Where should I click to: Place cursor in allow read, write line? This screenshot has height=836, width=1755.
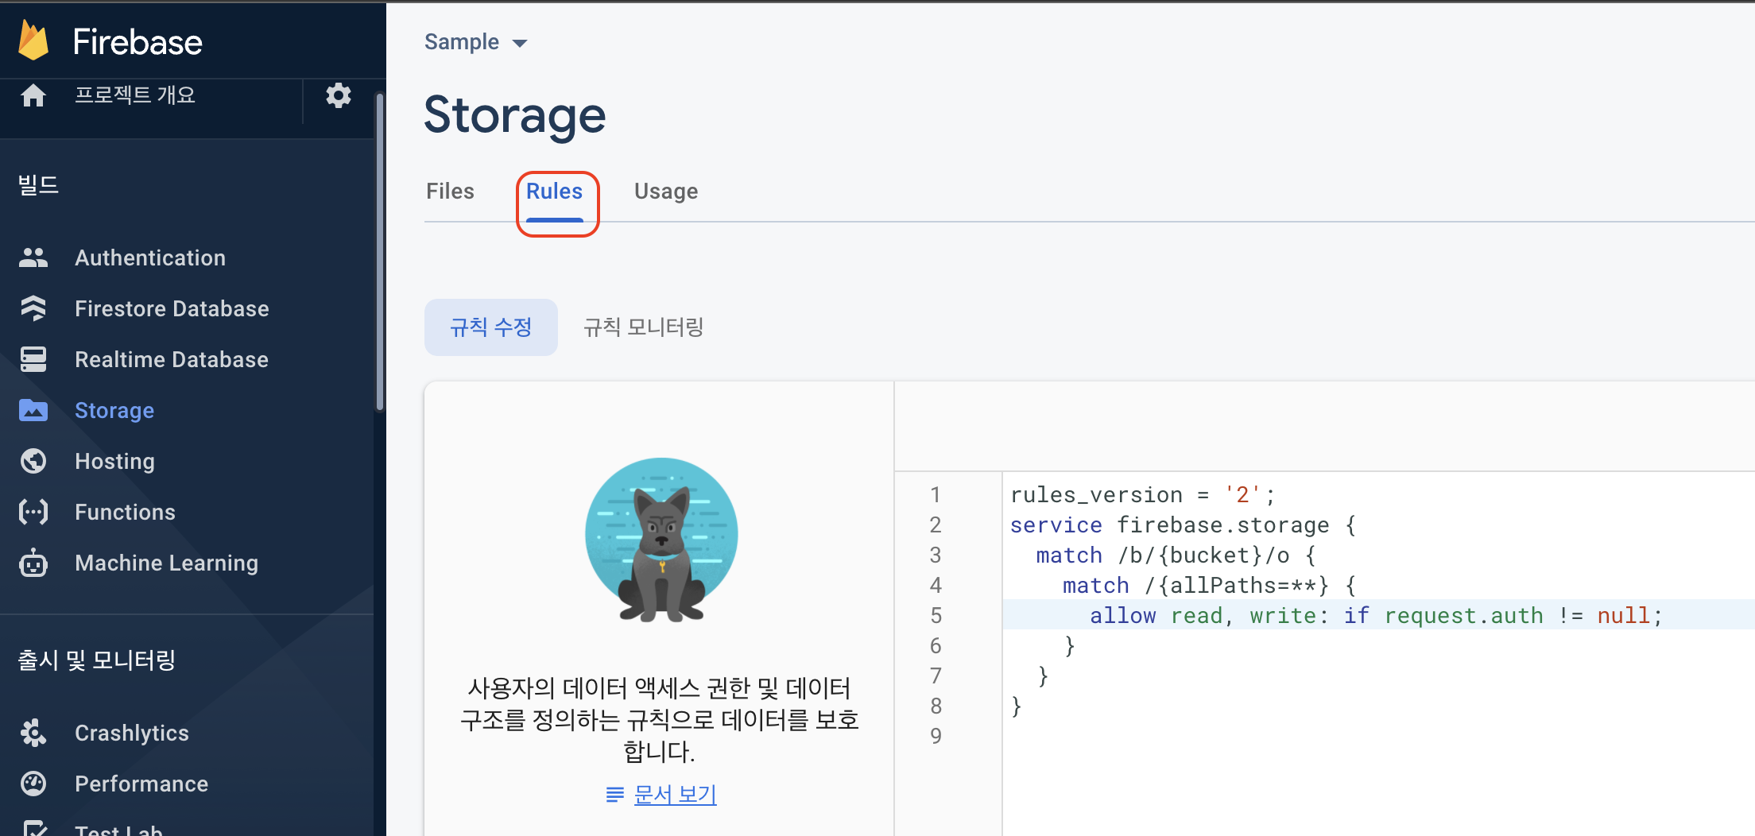coord(1378,614)
